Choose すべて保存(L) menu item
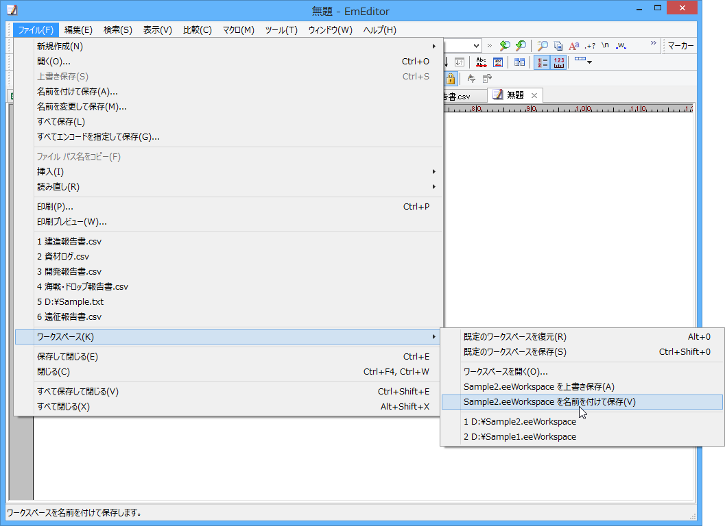The height and width of the screenshot is (526, 725). tap(228, 122)
